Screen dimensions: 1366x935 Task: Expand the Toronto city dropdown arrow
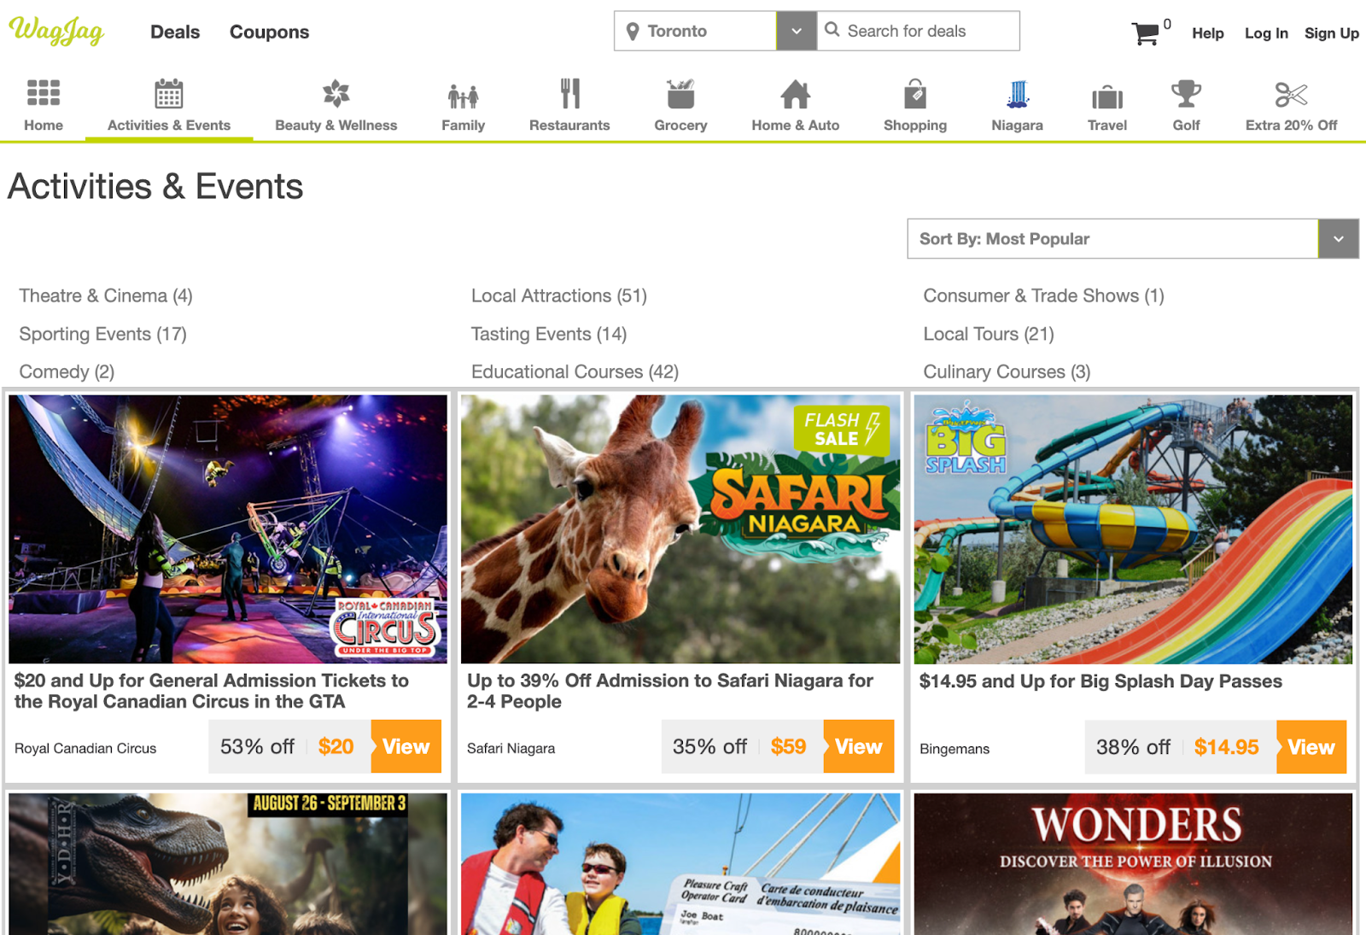797,31
